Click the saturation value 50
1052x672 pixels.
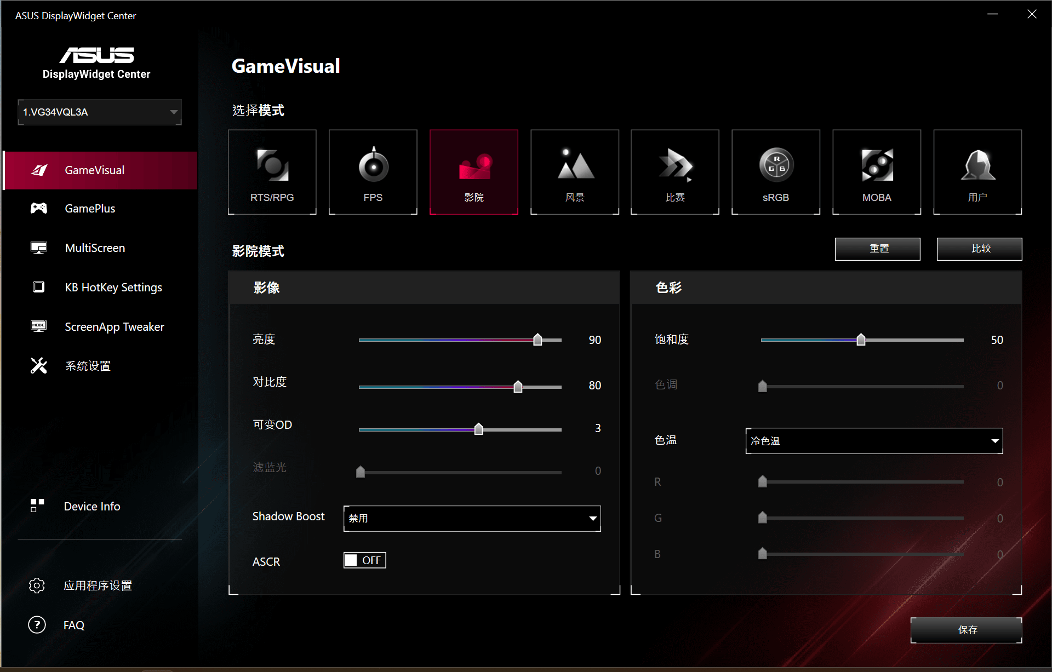click(997, 340)
